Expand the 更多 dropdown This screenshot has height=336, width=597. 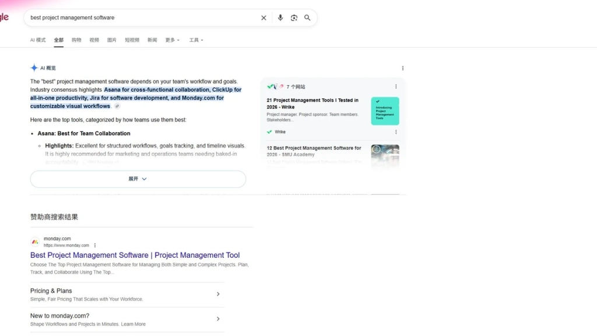tap(172, 40)
